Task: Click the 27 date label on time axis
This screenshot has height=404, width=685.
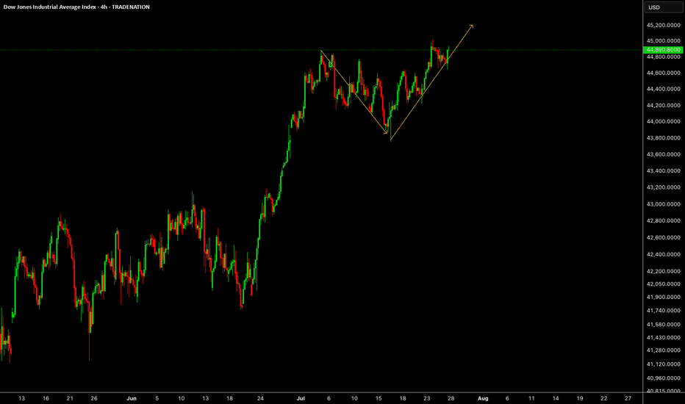Action: [628, 398]
